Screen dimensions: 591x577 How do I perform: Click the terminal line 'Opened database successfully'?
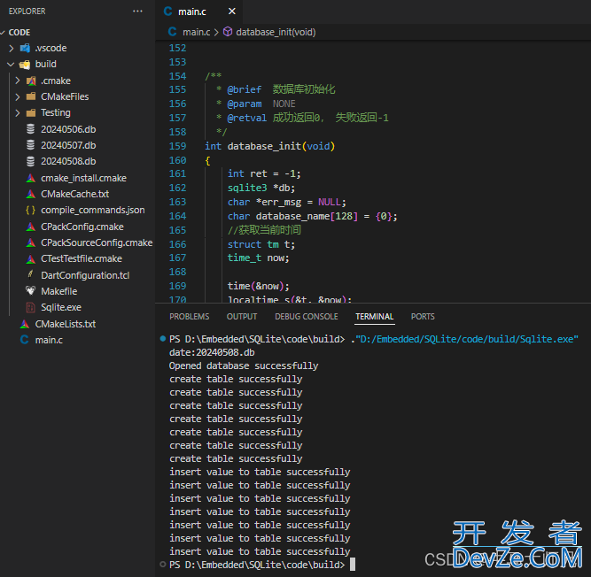pyautogui.click(x=244, y=365)
